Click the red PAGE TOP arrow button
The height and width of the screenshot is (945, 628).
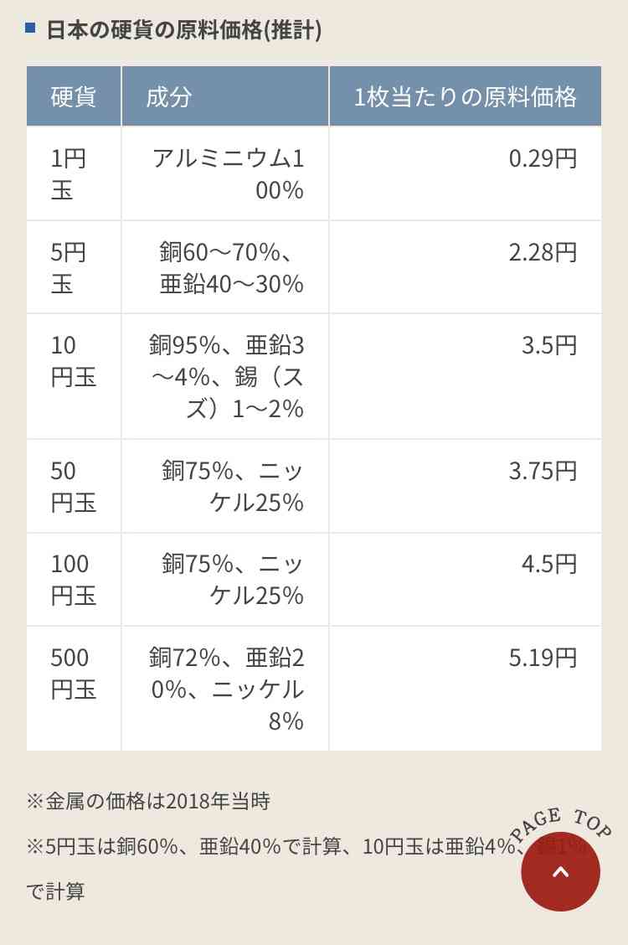point(560,871)
